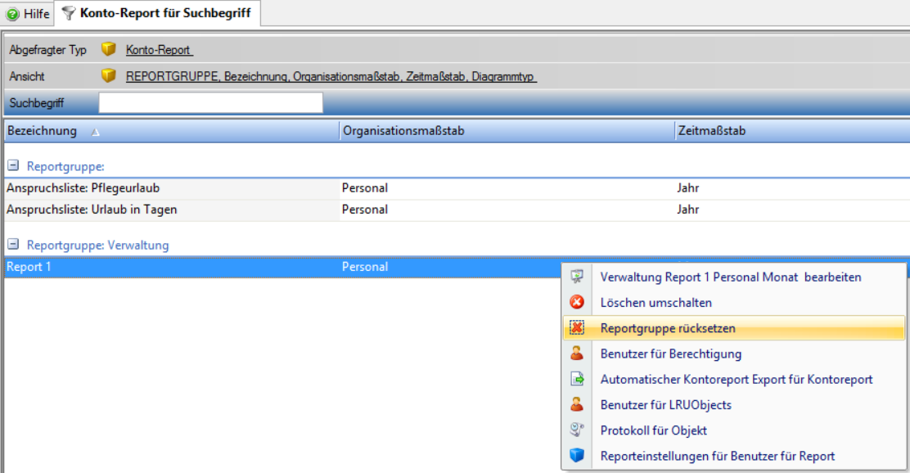Click the 'Reportgruppe rücksetzen' reset icon
The width and height of the screenshot is (910, 473).
[577, 328]
